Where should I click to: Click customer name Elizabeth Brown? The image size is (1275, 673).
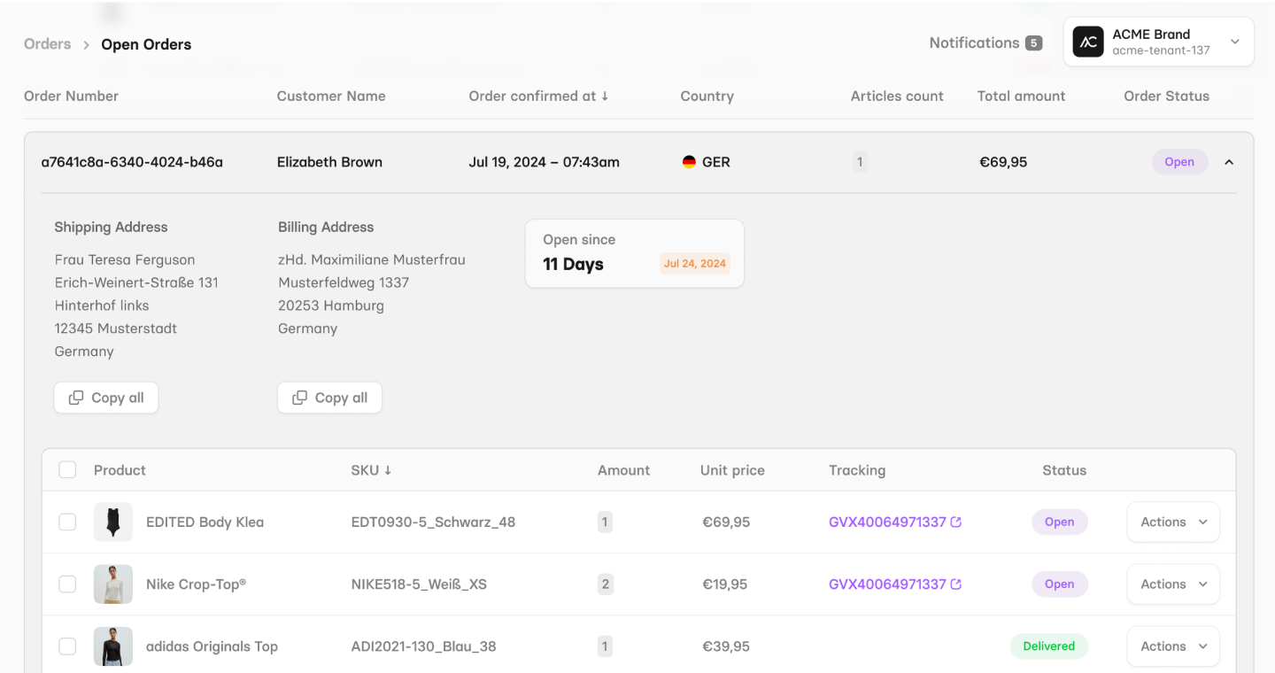click(329, 162)
